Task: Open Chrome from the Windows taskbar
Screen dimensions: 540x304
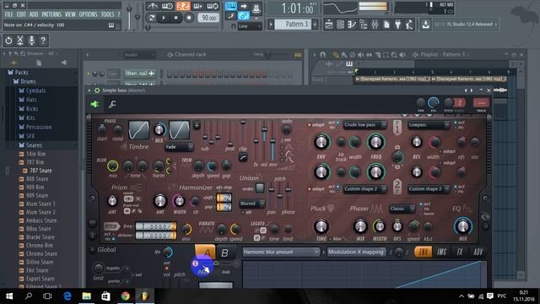Action: [126, 296]
